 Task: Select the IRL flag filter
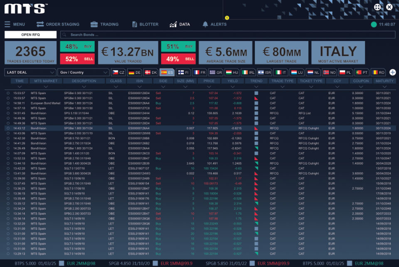tap(248, 72)
